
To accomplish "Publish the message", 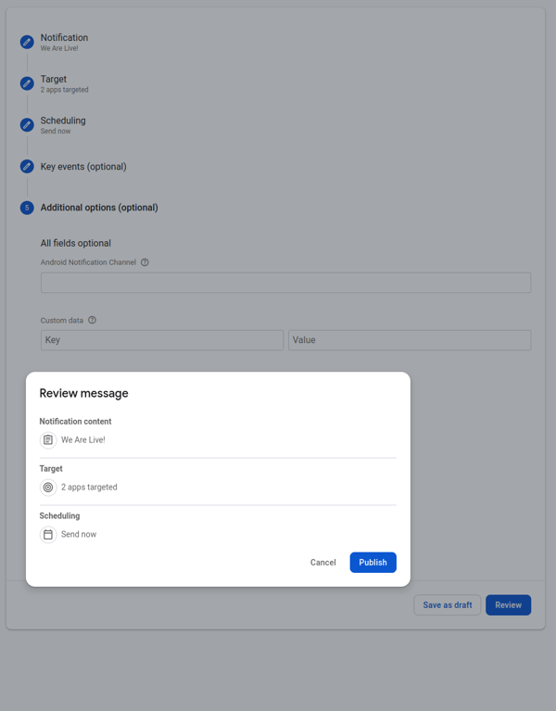I will [x=373, y=563].
